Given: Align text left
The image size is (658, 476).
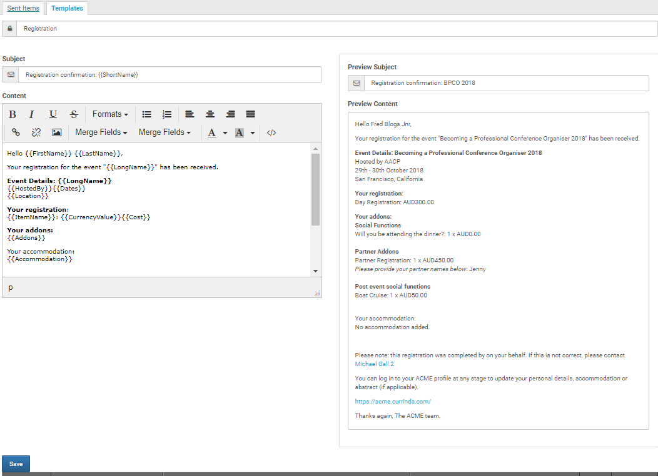Looking at the screenshot, I should click(x=190, y=114).
